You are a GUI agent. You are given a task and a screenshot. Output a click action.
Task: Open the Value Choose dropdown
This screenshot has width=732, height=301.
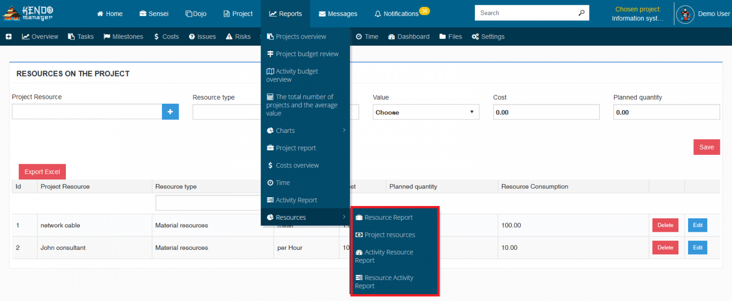(x=426, y=112)
